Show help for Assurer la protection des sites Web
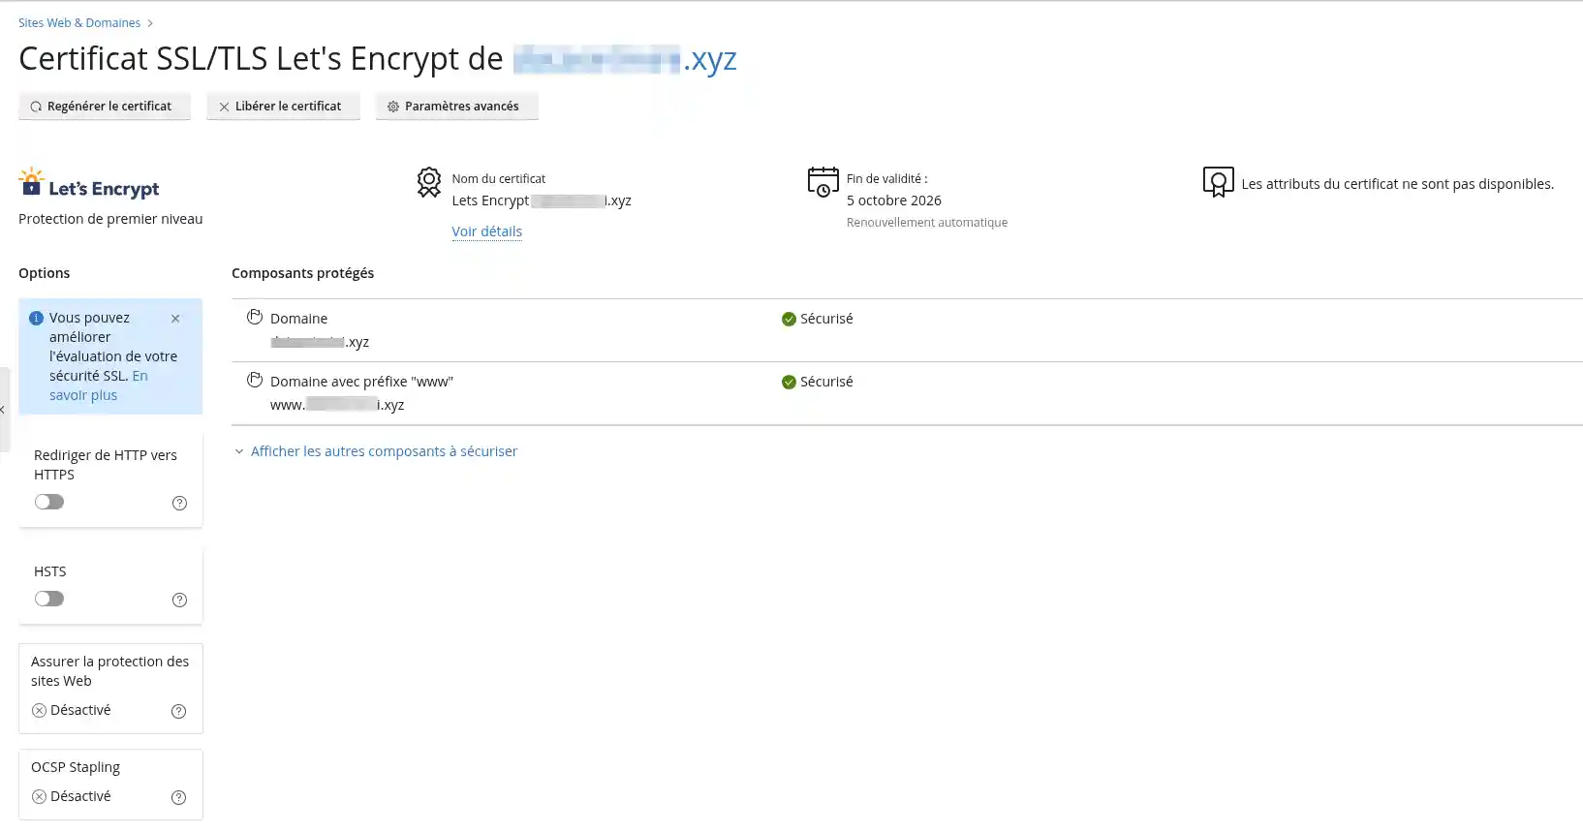The width and height of the screenshot is (1583, 832). point(178,711)
